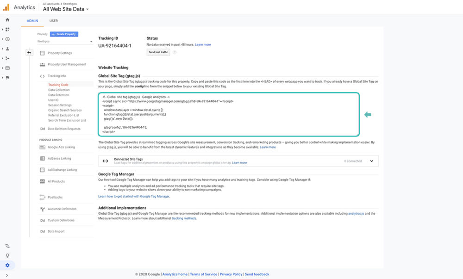Screen dimensions: 463x279
Task: Open the fitwithgoo property dropdown
Action: (65, 42)
